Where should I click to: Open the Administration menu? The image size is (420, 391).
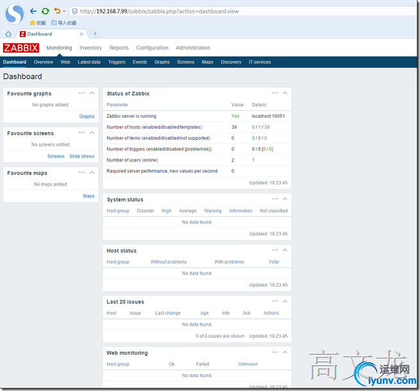click(x=193, y=48)
